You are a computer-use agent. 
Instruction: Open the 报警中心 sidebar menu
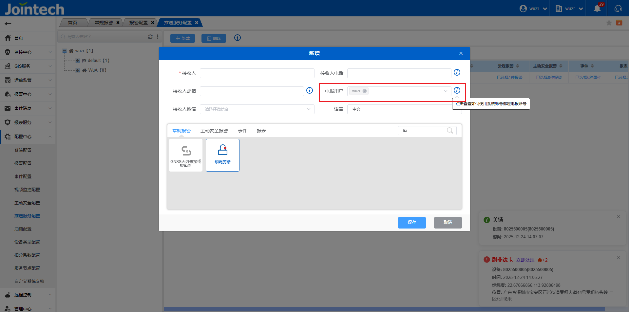pos(28,94)
